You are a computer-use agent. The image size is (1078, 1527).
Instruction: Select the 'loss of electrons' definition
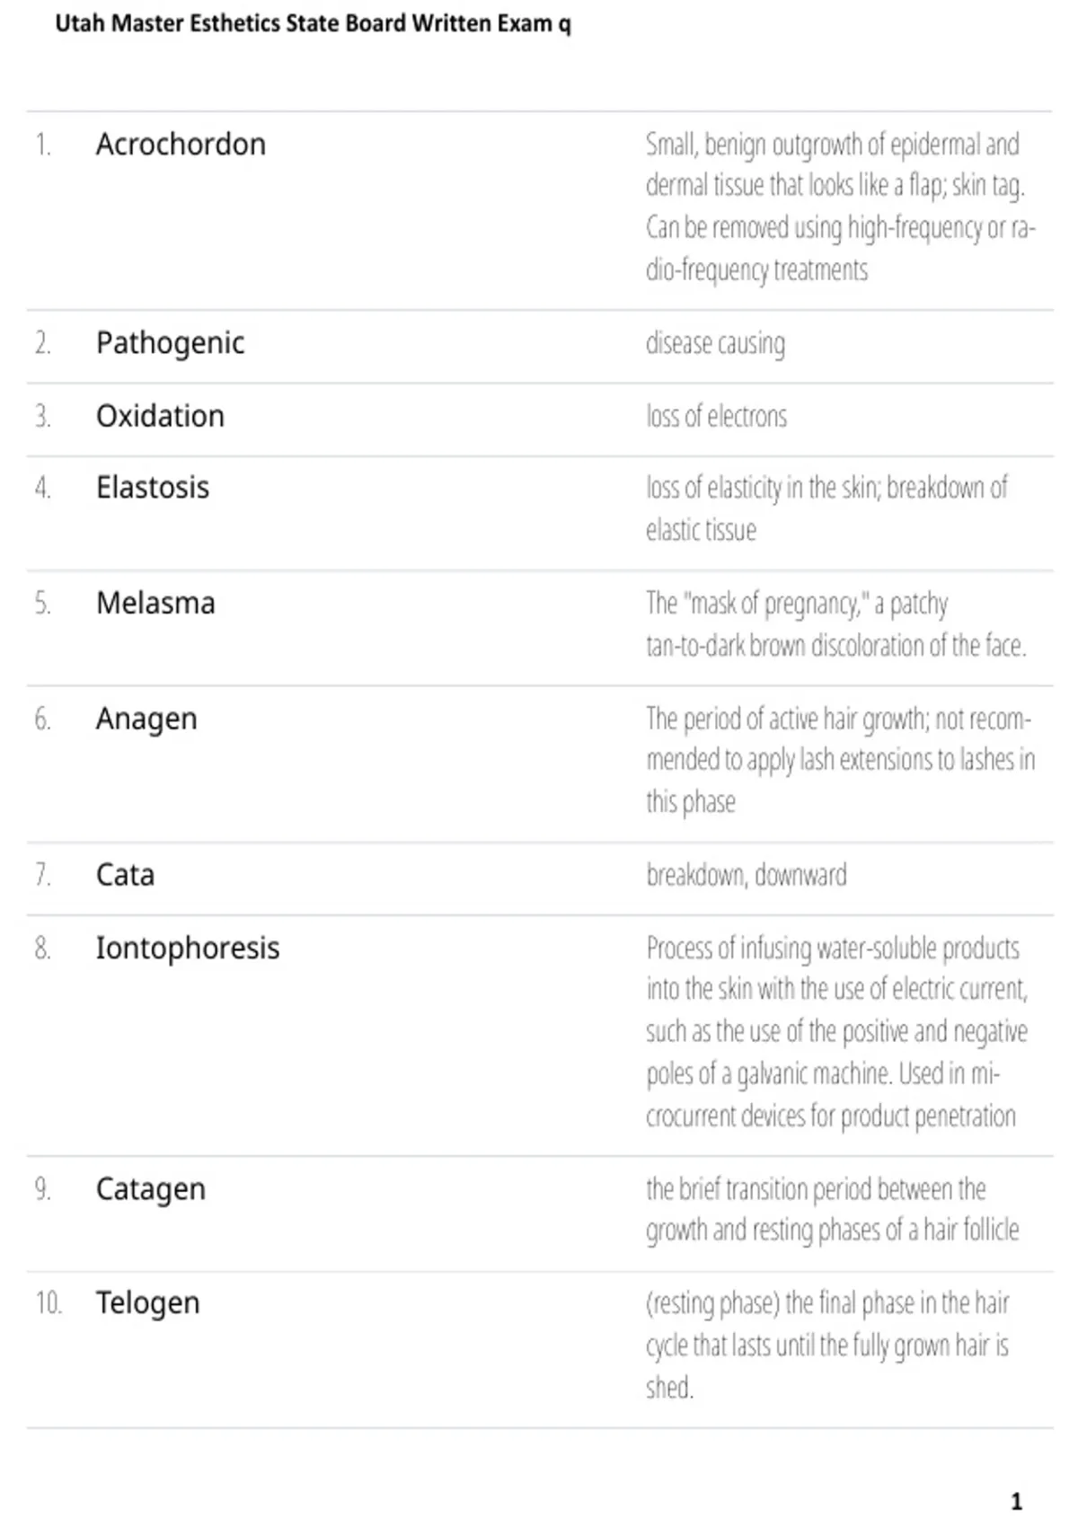pyautogui.click(x=716, y=417)
